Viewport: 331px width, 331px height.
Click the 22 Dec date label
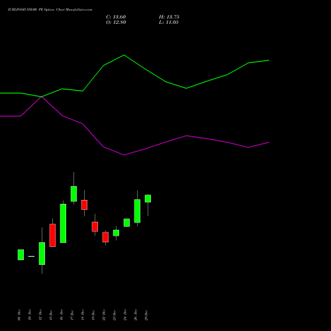[104, 315]
